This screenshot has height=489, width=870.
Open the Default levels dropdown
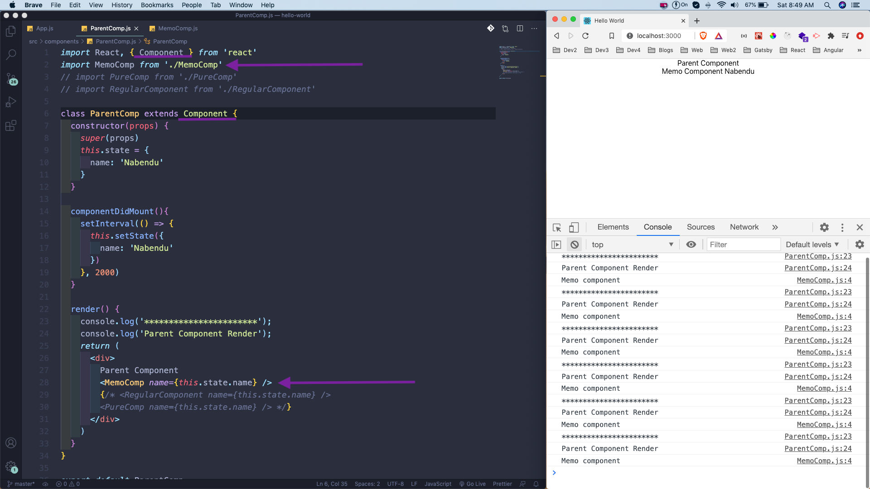(812, 244)
